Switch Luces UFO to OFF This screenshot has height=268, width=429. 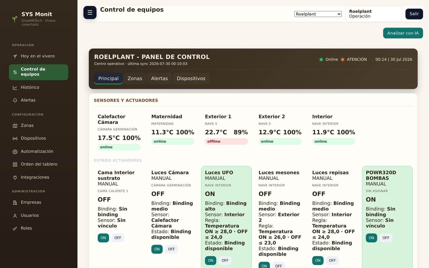225,260
